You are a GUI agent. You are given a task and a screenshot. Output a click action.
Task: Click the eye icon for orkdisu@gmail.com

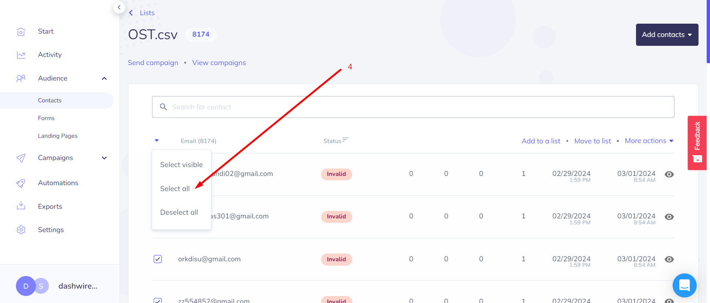tap(669, 259)
